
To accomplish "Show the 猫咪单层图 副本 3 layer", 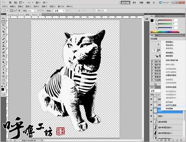I will tap(151, 133).
